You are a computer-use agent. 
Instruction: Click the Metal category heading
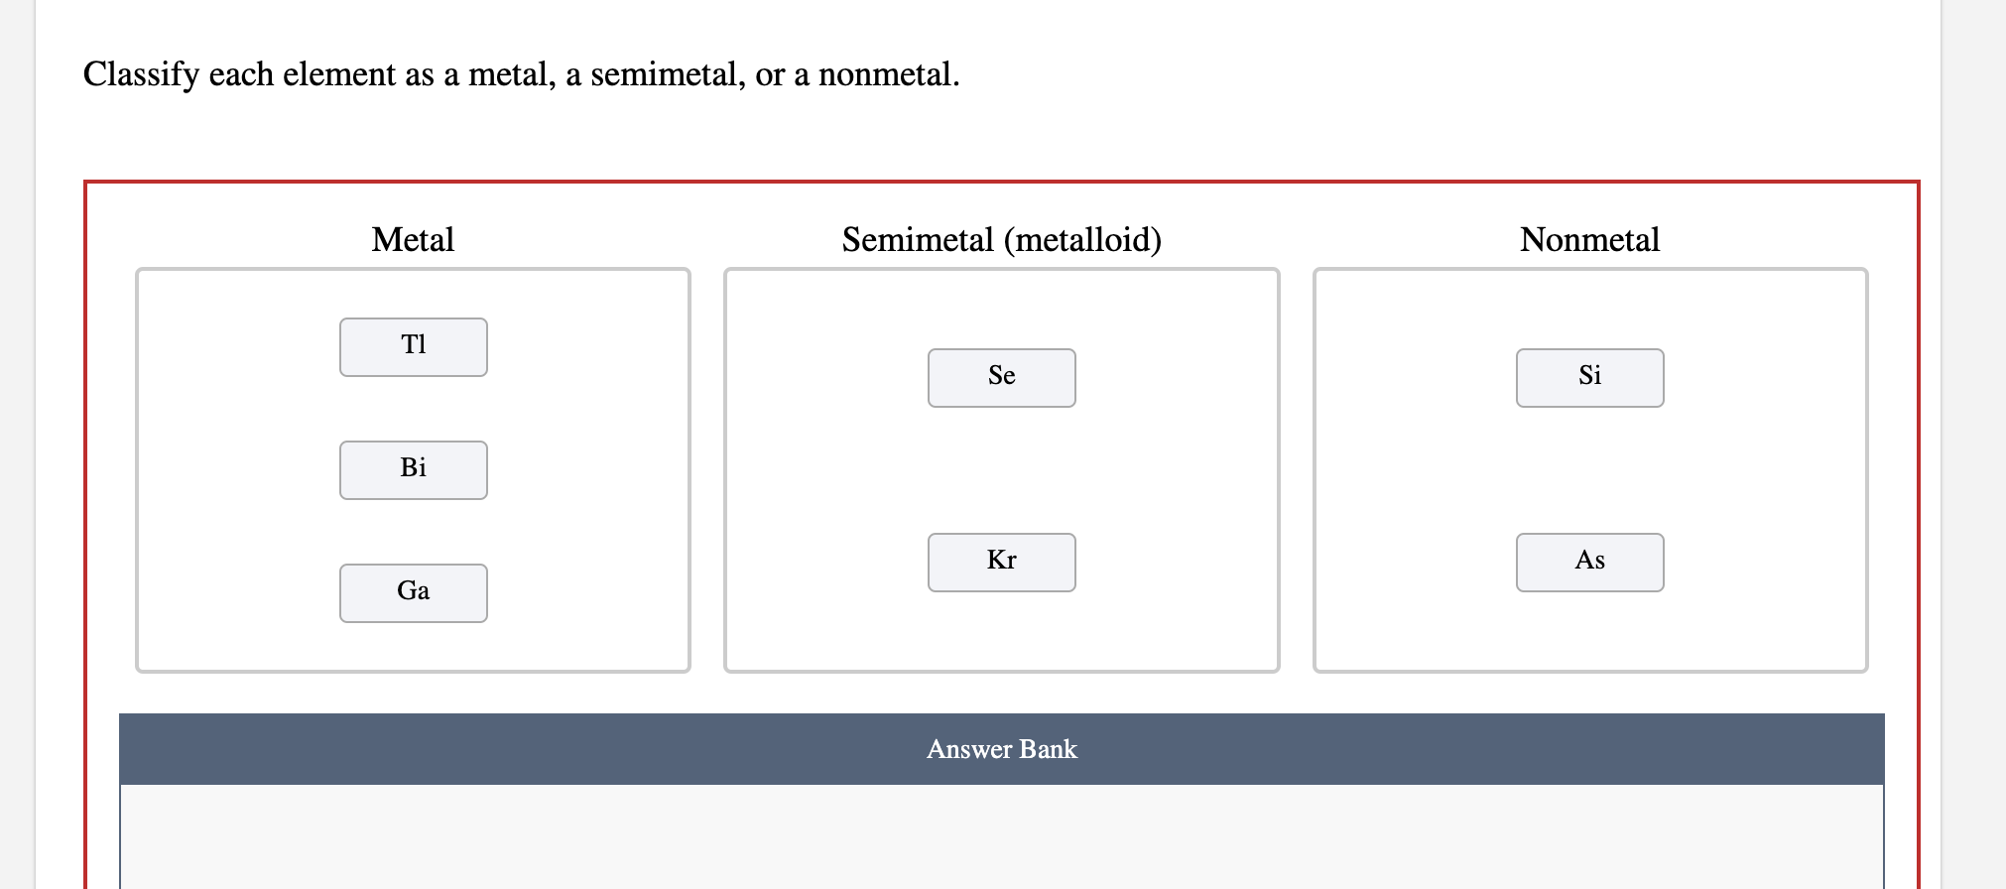pyautogui.click(x=412, y=239)
